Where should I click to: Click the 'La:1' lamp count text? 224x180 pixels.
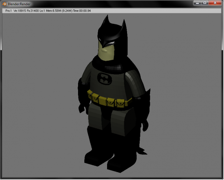click(42, 11)
